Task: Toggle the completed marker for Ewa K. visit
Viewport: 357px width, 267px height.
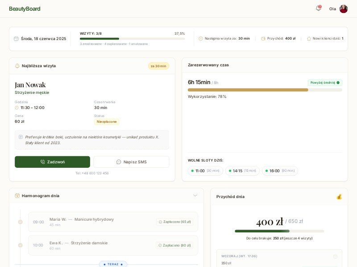Action: 20,245
